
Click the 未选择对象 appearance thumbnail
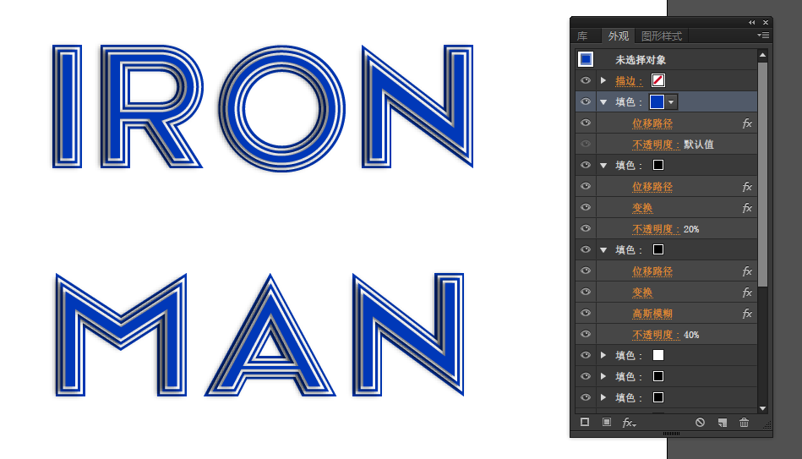click(586, 59)
